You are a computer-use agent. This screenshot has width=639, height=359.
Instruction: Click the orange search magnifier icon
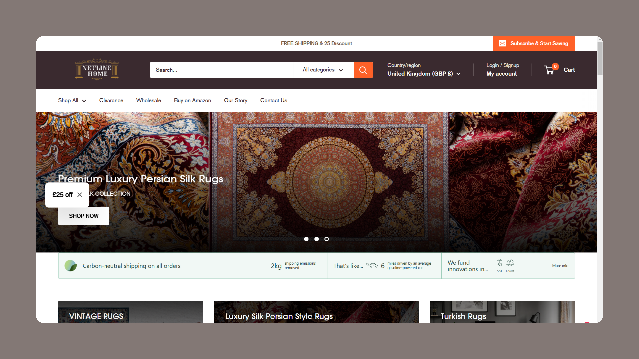coord(363,70)
